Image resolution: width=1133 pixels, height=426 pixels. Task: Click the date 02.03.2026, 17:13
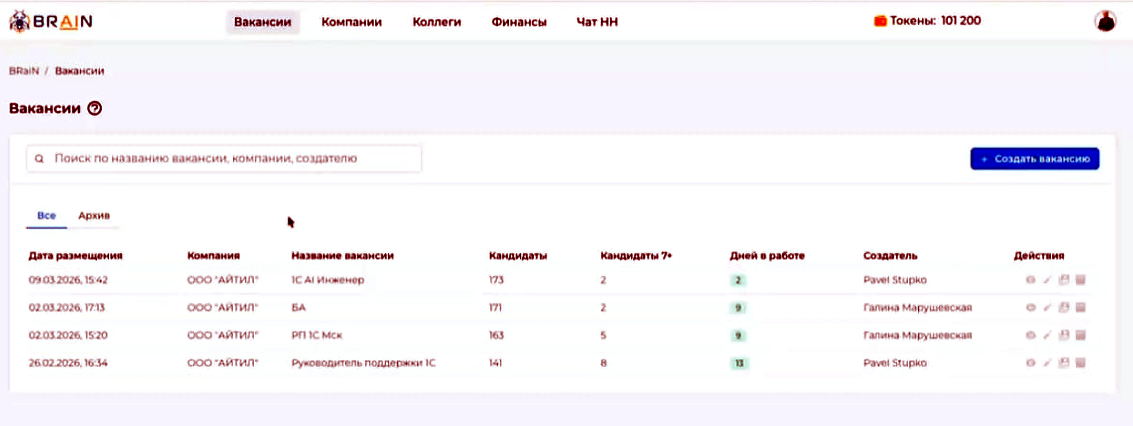(x=67, y=308)
